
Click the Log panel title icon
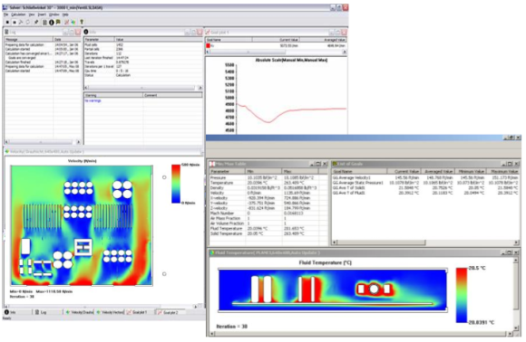point(6,33)
